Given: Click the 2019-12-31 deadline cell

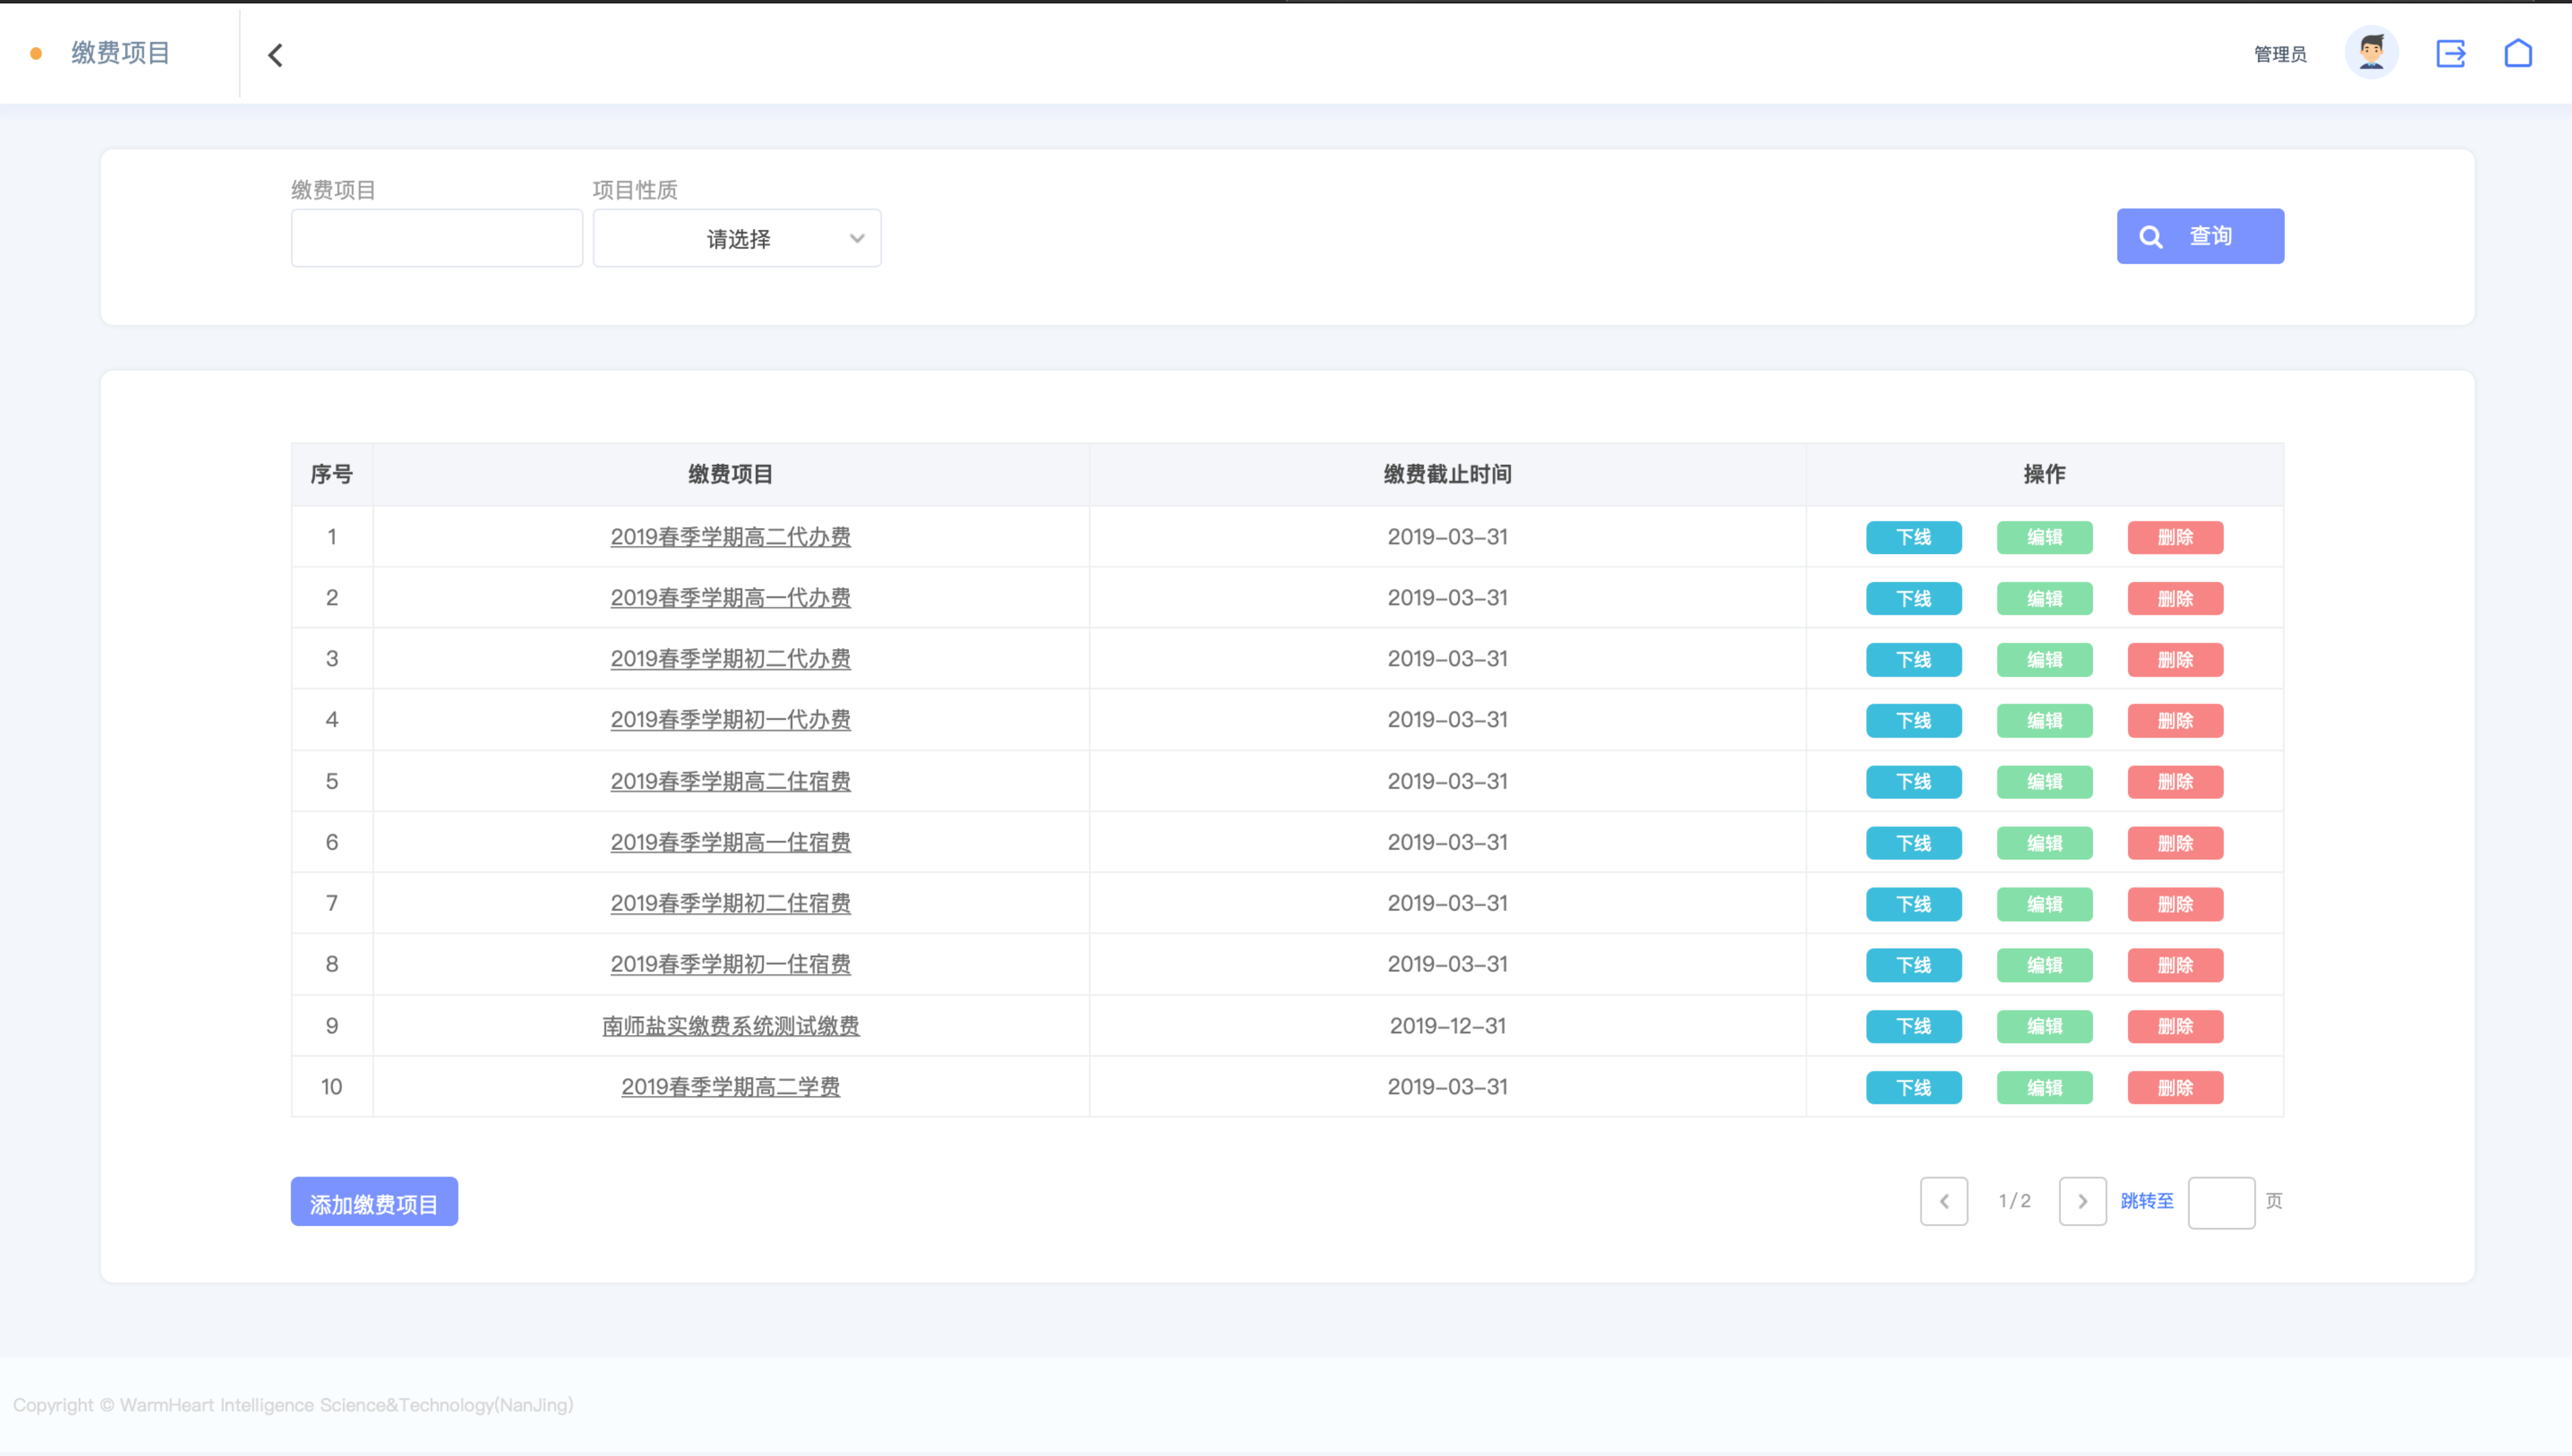Looking at the screenshot, I should pos(1447,1026).
